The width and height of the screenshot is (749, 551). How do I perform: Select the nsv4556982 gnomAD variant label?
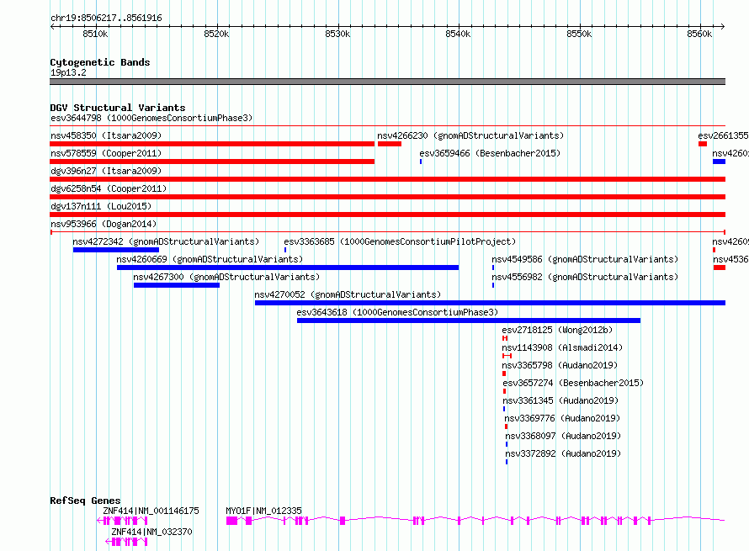click(x=585, y=277)
